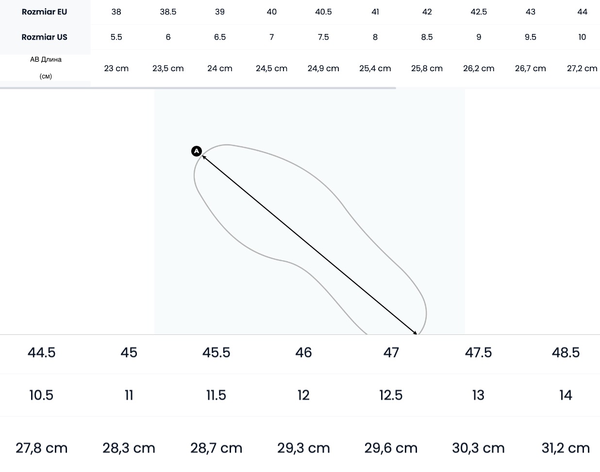This screenshot has height=472, width=600.
Task: Click the Rozmiar US row header
Action: [45, 37]
